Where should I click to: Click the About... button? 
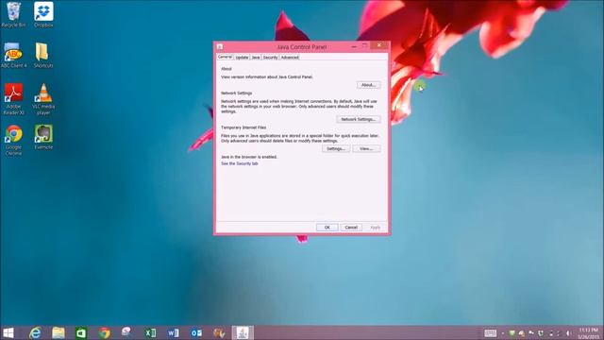pos(368,85)
